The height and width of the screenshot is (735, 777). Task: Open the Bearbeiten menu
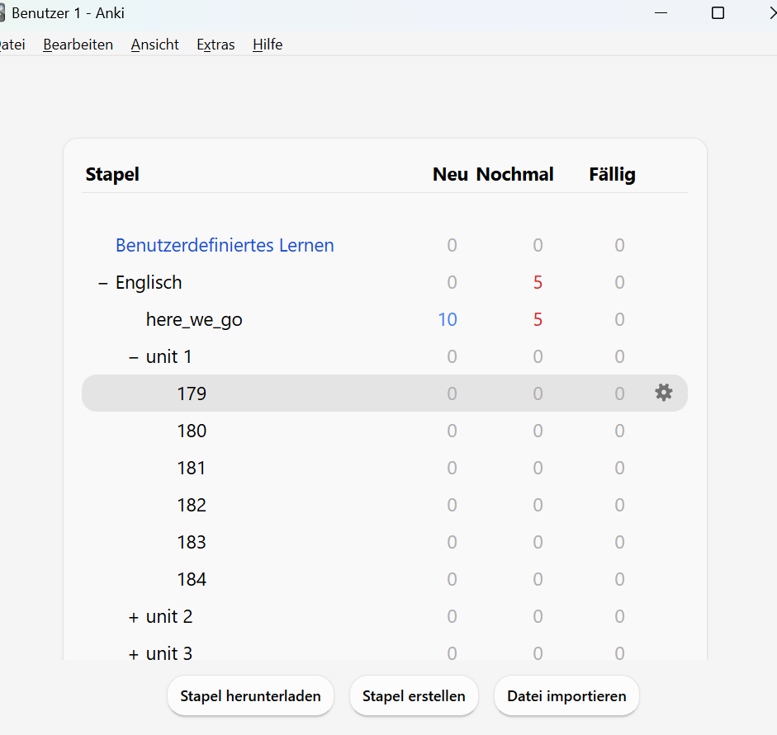(x=78, y=45)
